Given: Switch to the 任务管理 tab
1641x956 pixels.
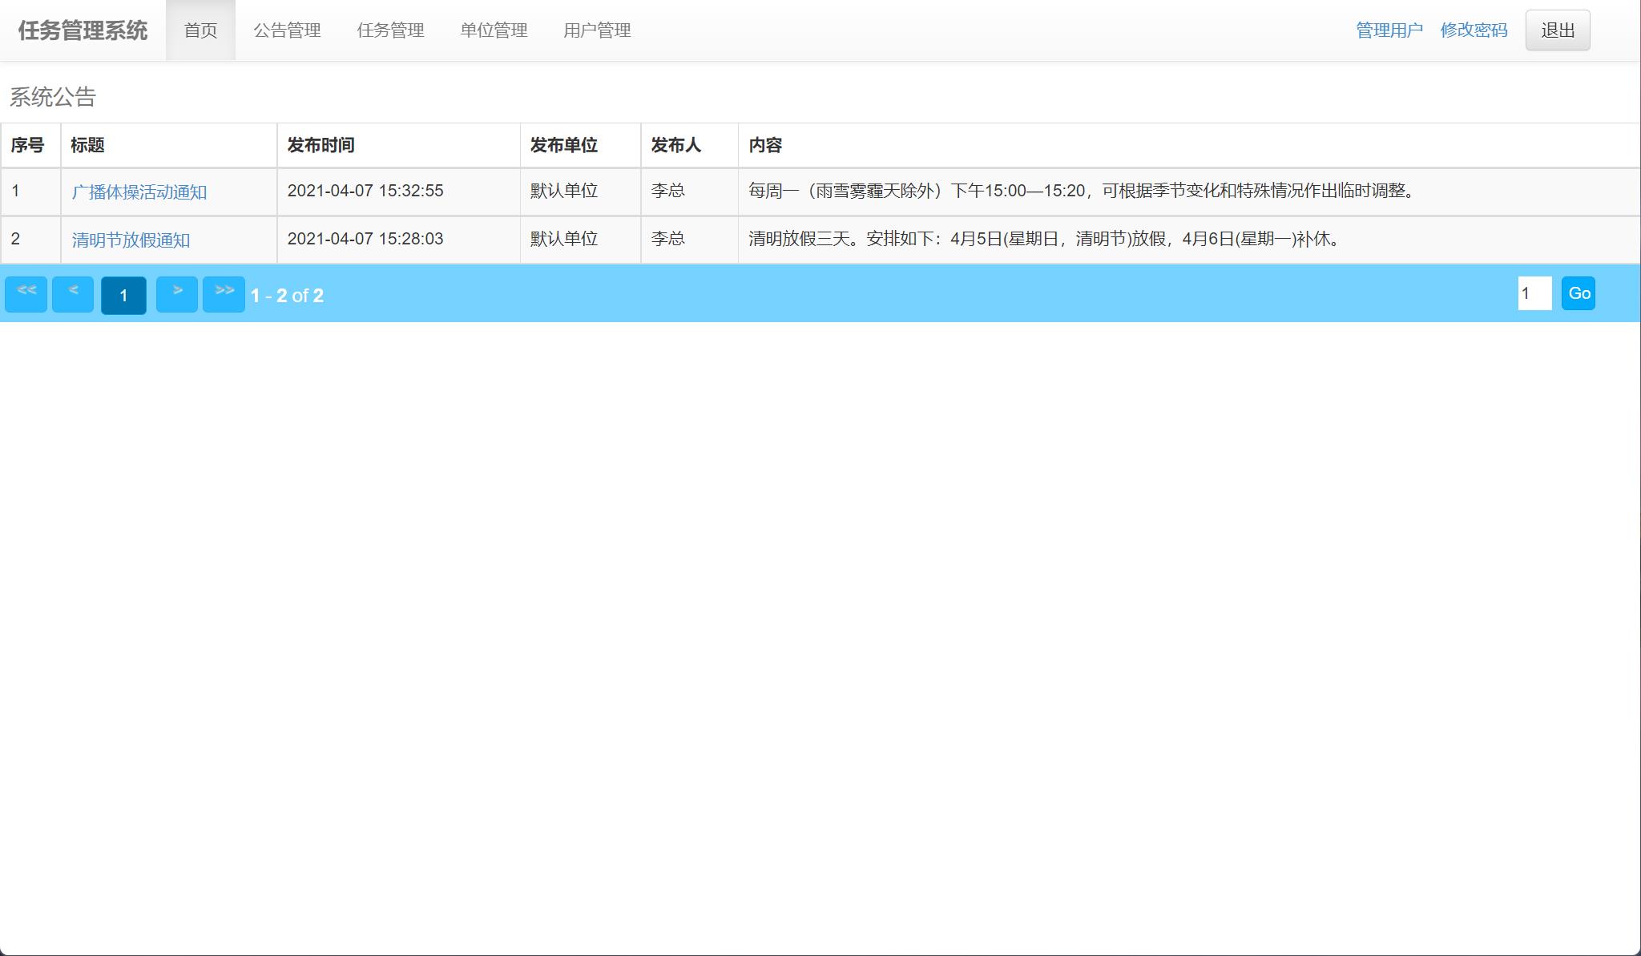Looking at the screenshot, I should point(391,31).
